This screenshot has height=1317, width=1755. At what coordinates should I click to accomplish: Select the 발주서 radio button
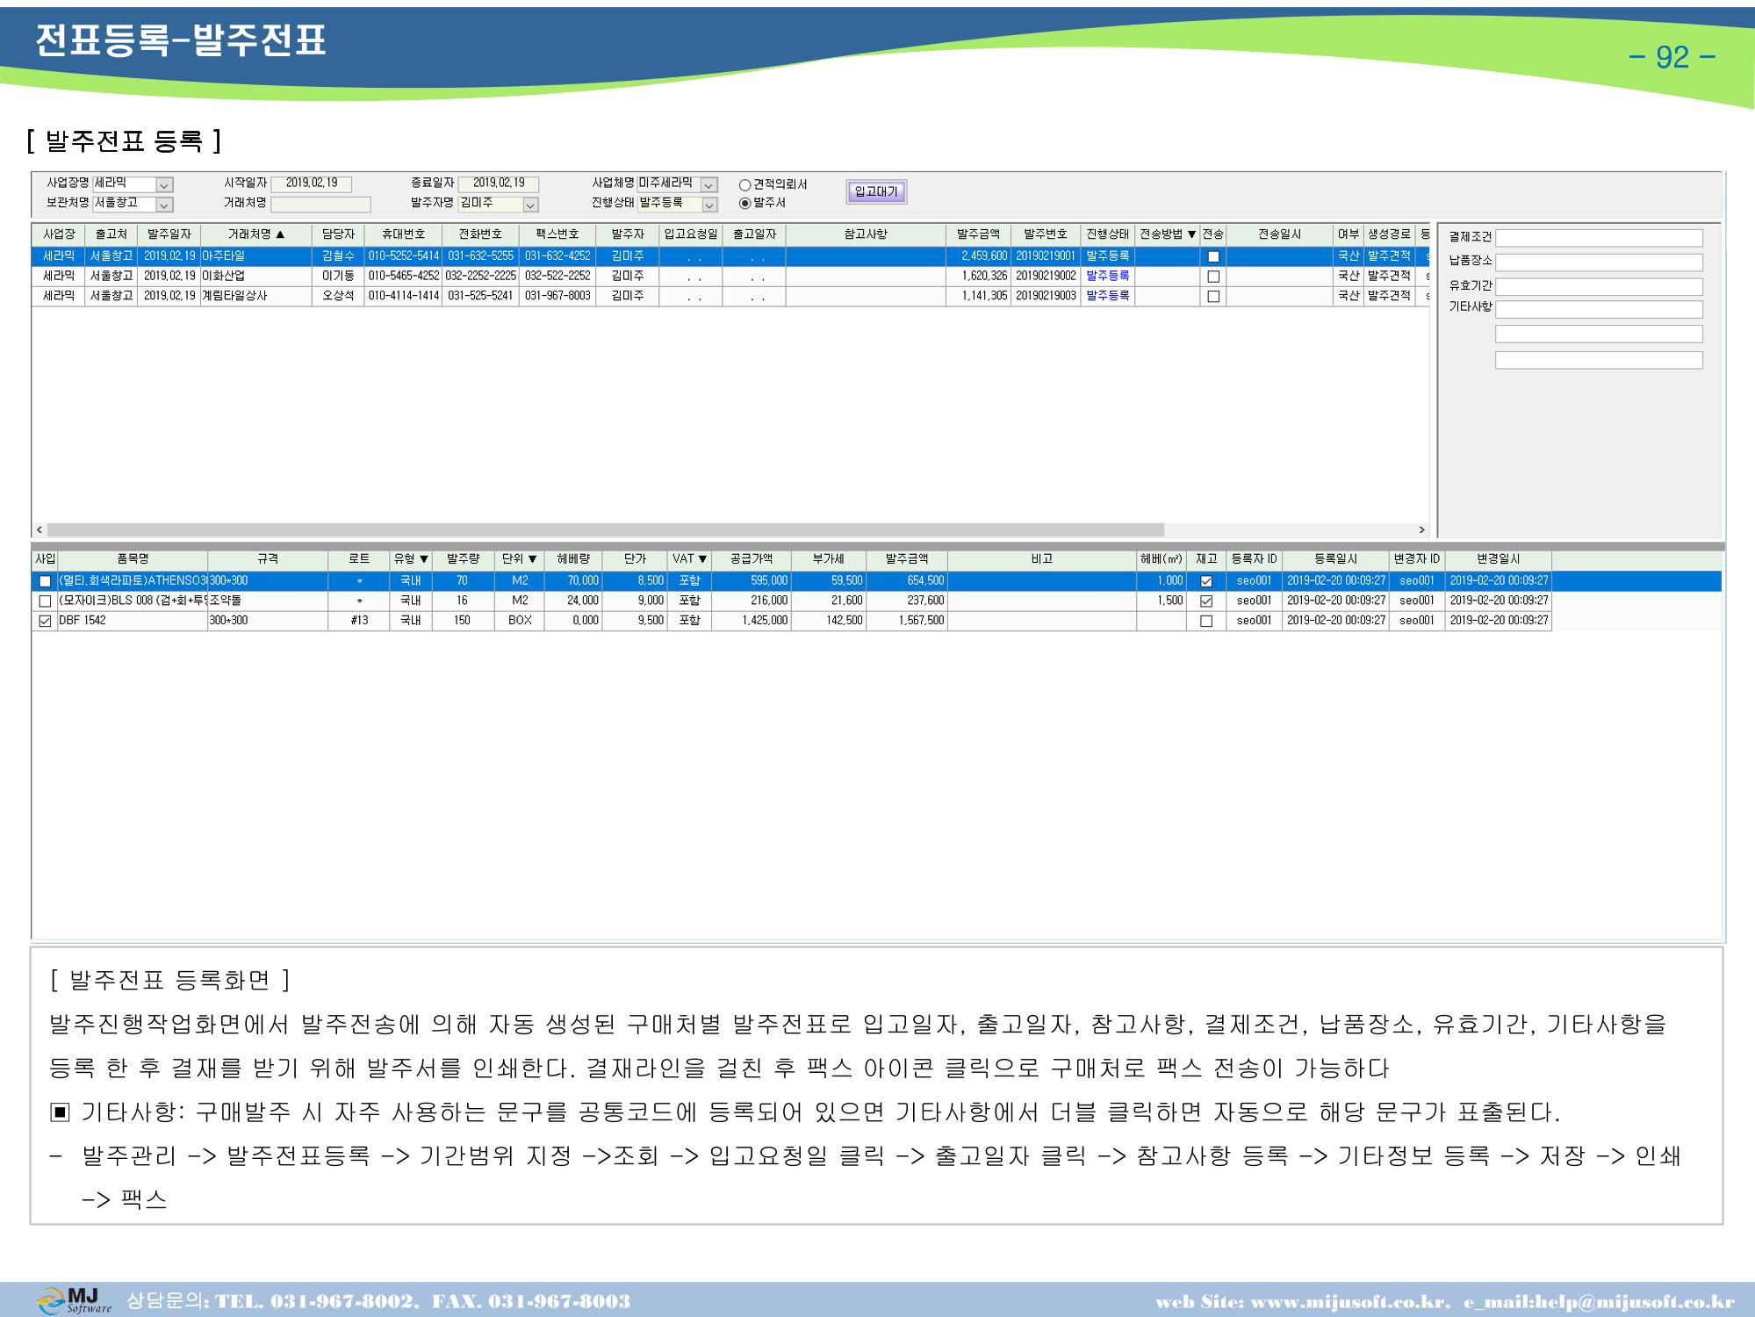pos(744,203)
